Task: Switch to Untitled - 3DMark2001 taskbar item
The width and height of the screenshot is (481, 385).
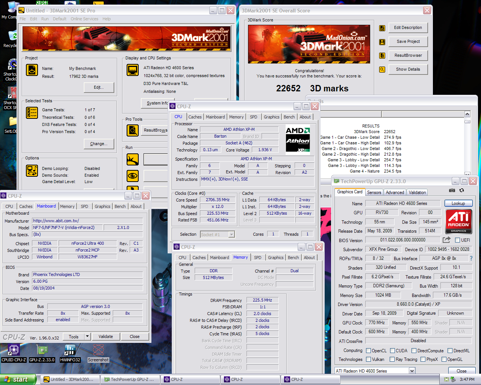Action: coord(70,379)
